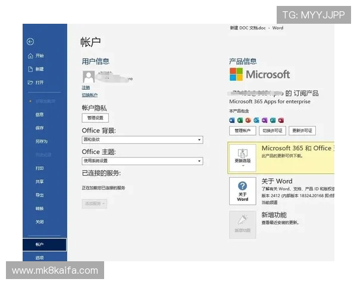Click the 正在加载您已连接的服务 text
The image size is (357, 285).
(104, 188)
